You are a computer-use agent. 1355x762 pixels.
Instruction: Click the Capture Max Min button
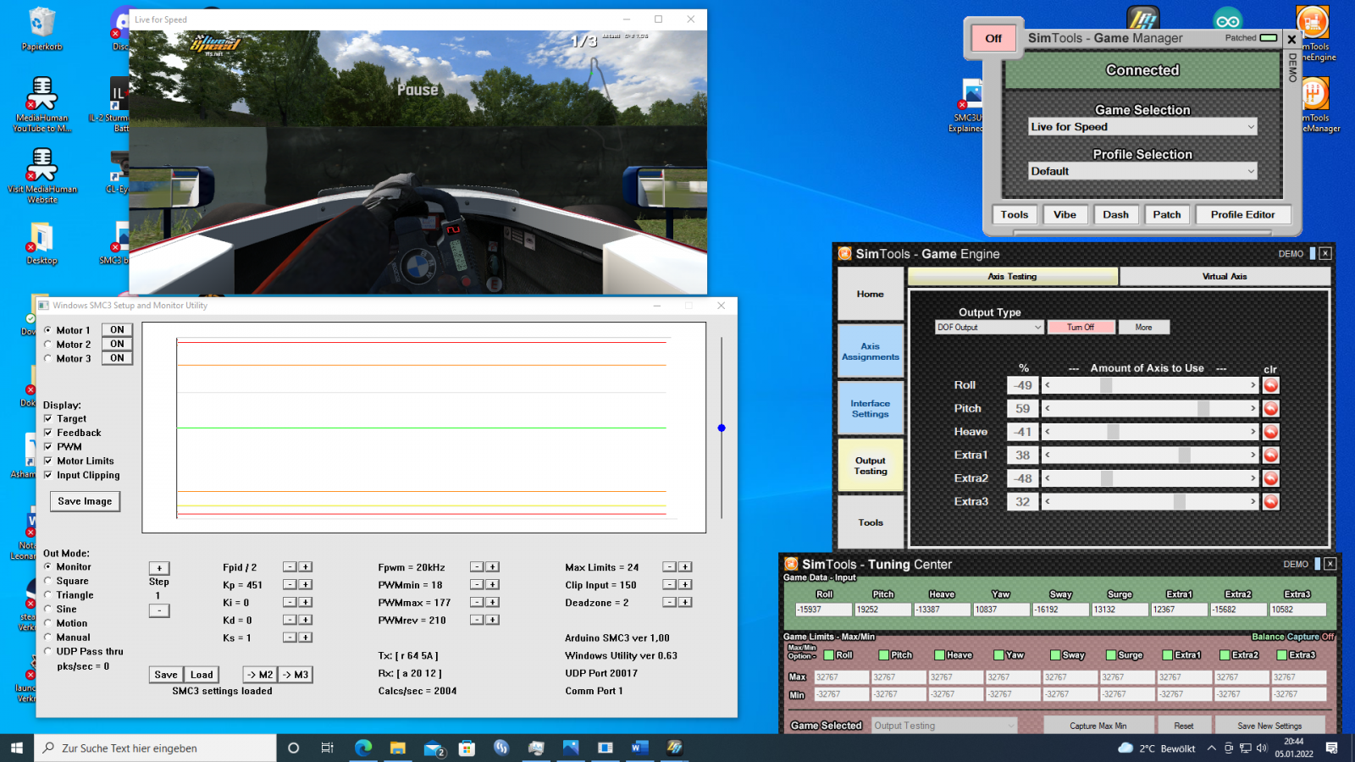1098,726
